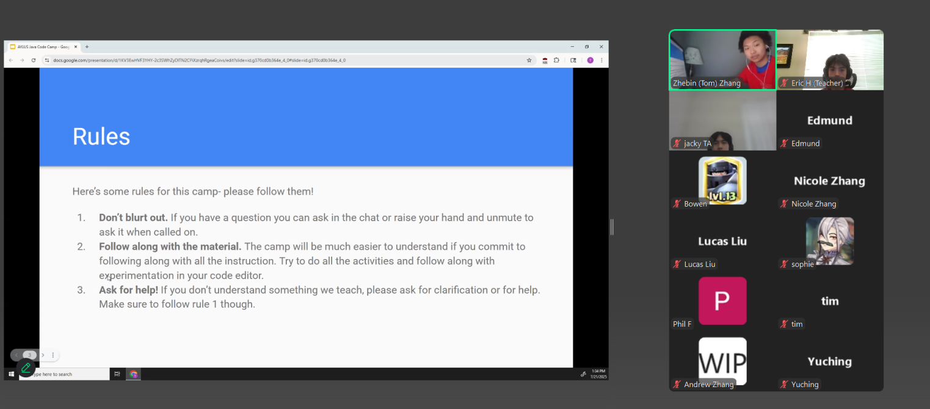Open the Windows Start button
The width and height of the screenshot is (930, 409).
(11, 374)
